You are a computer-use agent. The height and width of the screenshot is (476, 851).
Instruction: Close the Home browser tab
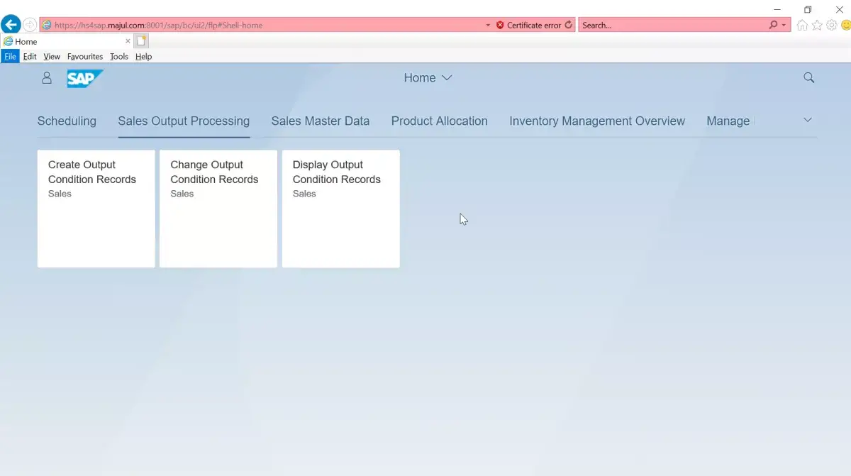[128, 41]
